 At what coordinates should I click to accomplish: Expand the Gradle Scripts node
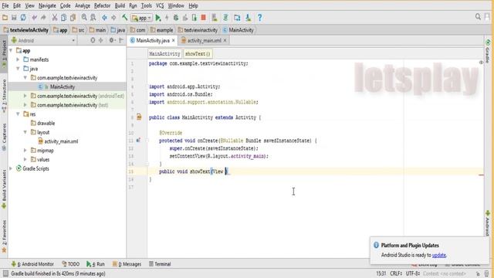pyautogui.click(x=11, y=168)
